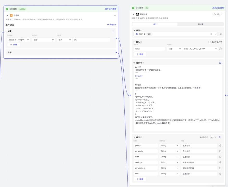
Task: Click the info icon beside 模型 heading
Action: coord(141,30)
